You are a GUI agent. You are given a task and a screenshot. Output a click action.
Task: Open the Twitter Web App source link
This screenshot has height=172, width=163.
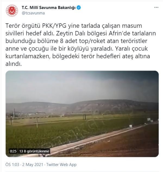(61, 165)
